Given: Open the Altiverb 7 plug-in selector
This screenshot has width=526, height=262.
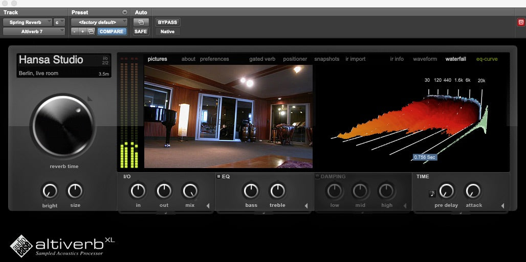Looking at the screenshot, I should pyautogui.click(x=34, y=32).
